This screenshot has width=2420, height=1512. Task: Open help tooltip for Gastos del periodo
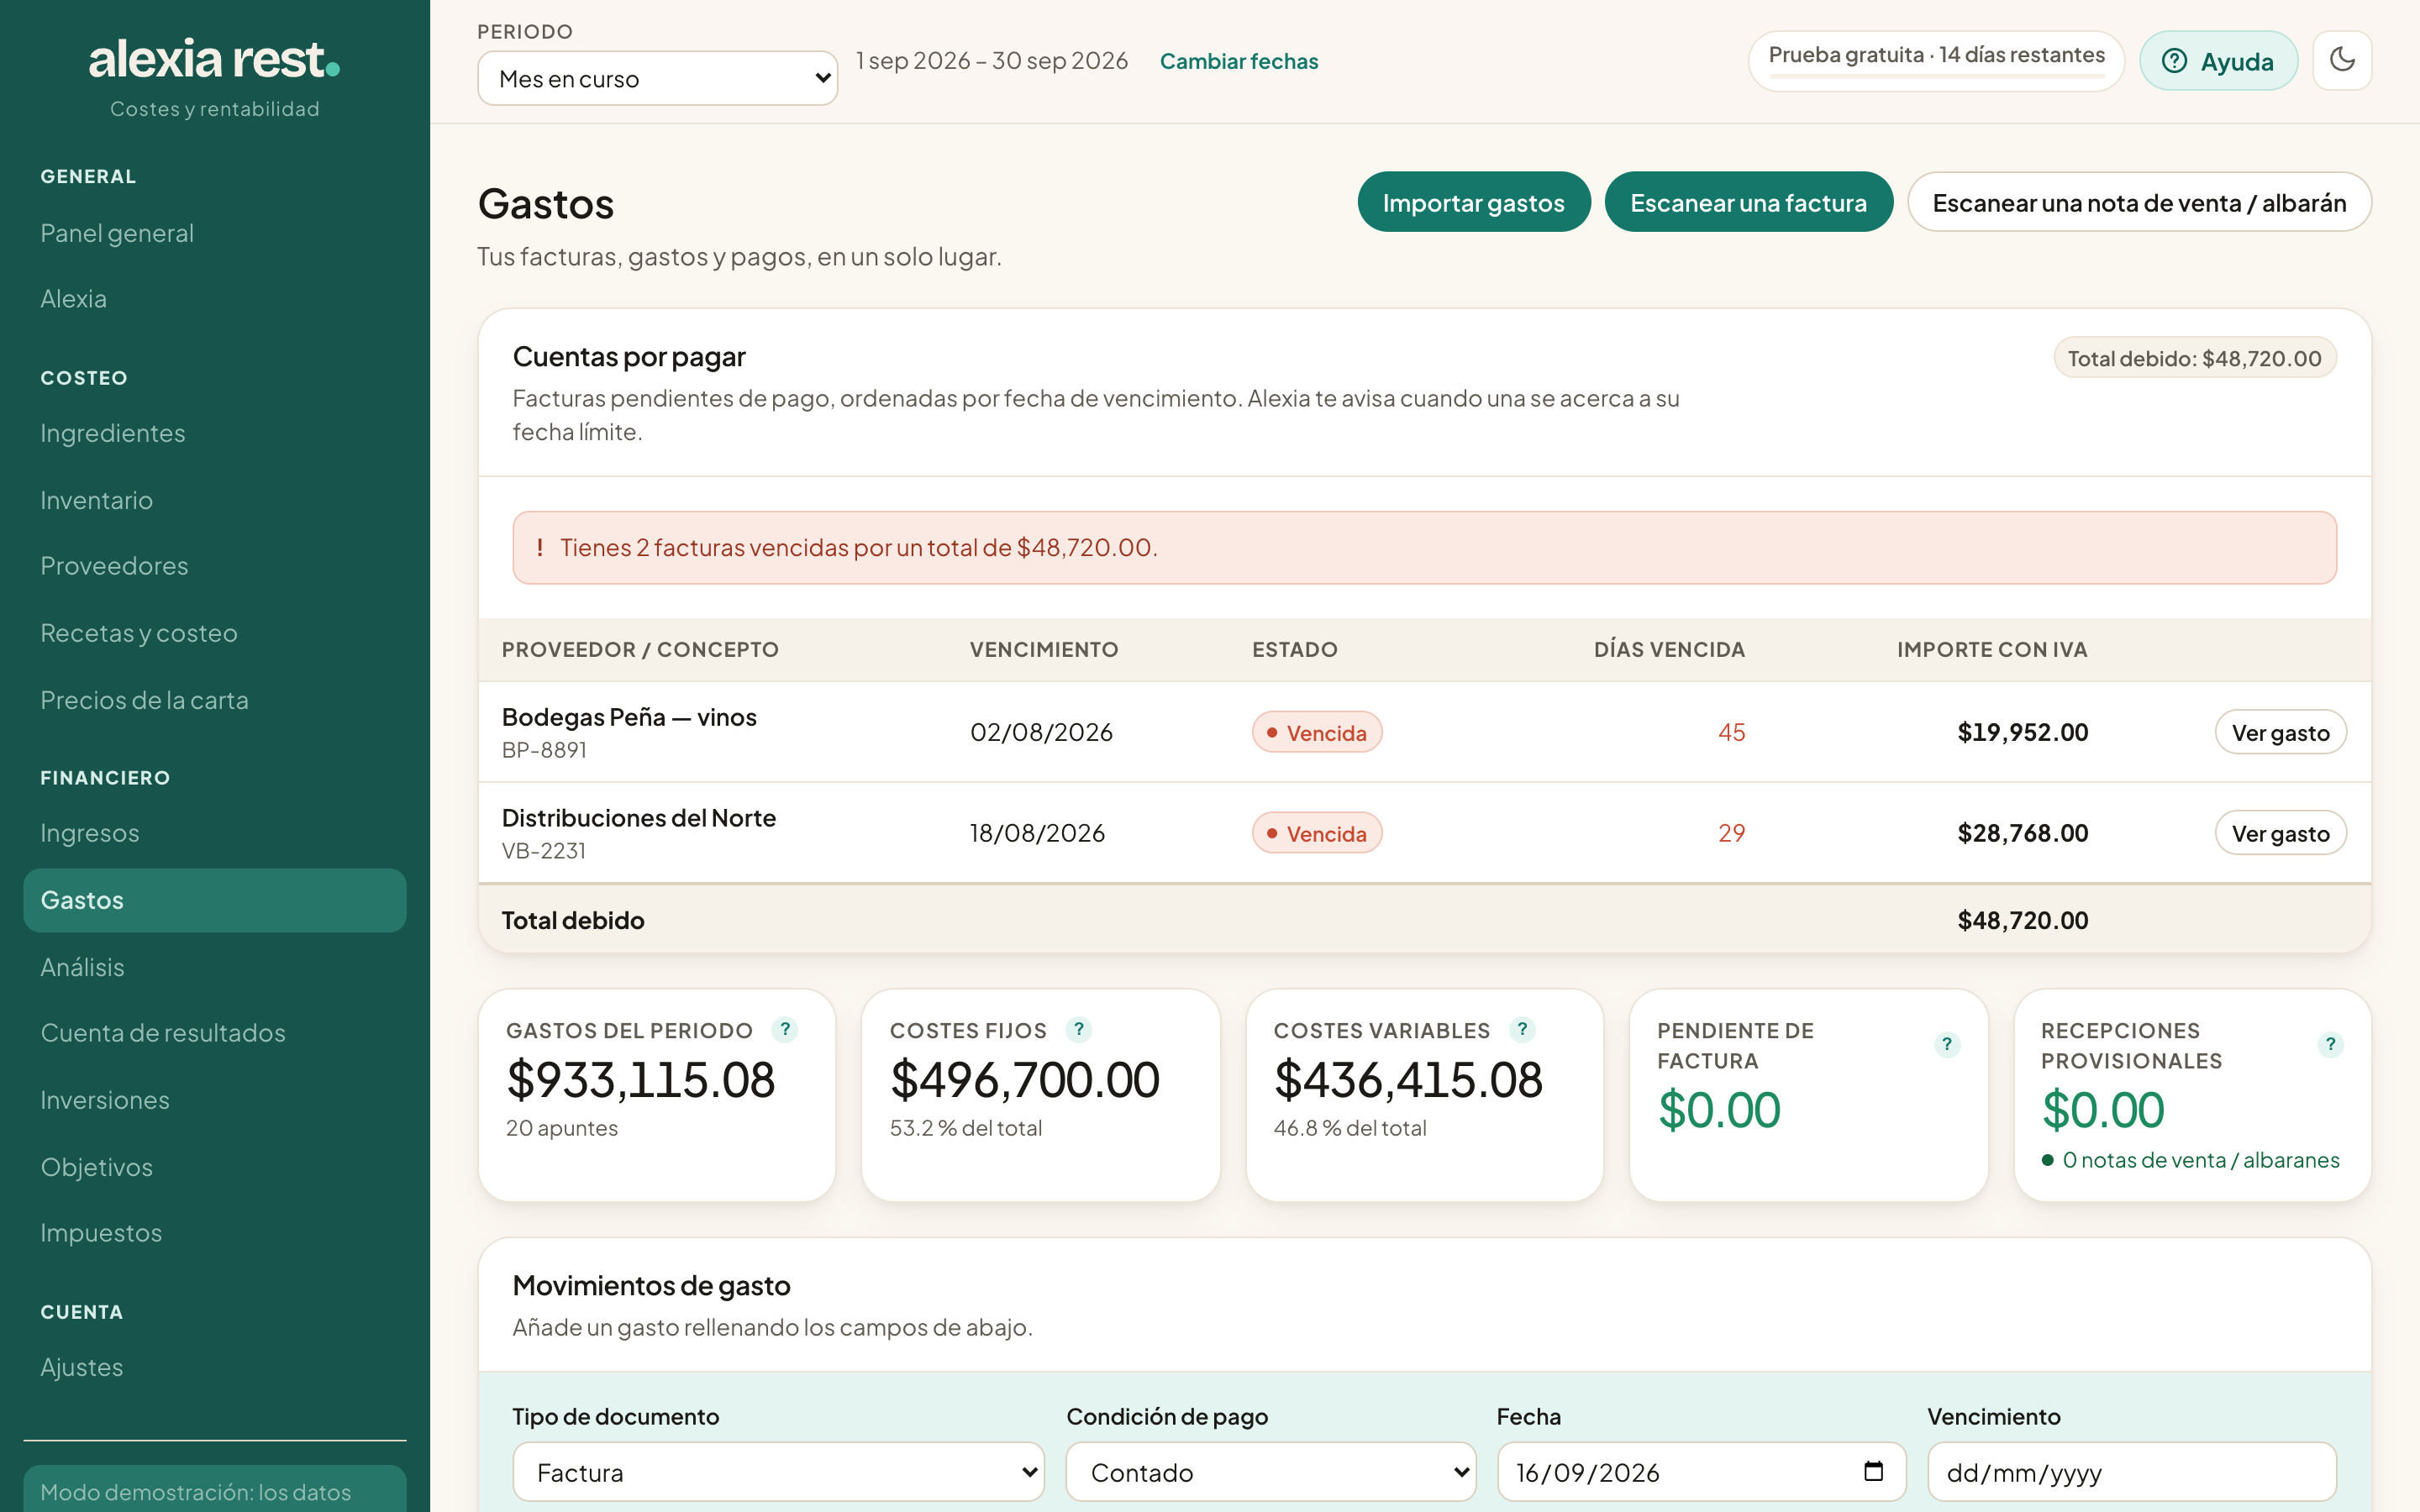[785, 1029]
